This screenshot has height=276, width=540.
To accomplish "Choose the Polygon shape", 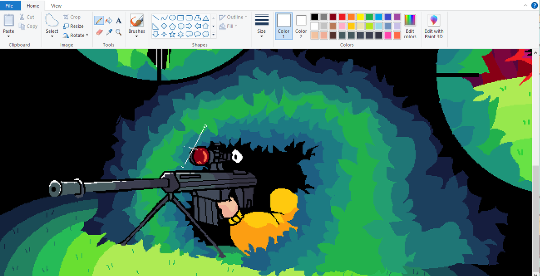I will click(x=198, y=18).
